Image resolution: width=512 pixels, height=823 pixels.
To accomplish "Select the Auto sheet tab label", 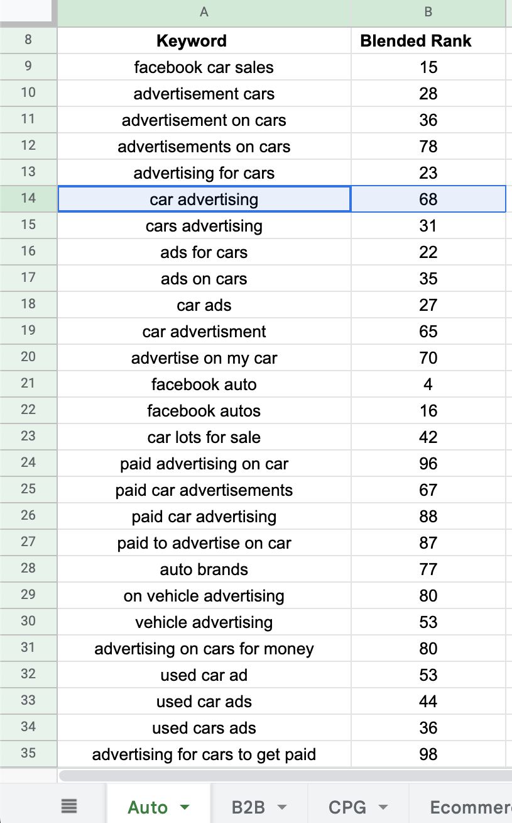I will pos(148,807).
